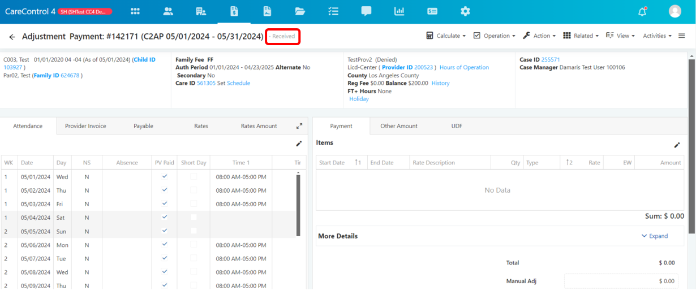The height and width of the screenshot is (291, 696).
Task: Open the apps grid icon in top bar
Action: tap(135, 11)
